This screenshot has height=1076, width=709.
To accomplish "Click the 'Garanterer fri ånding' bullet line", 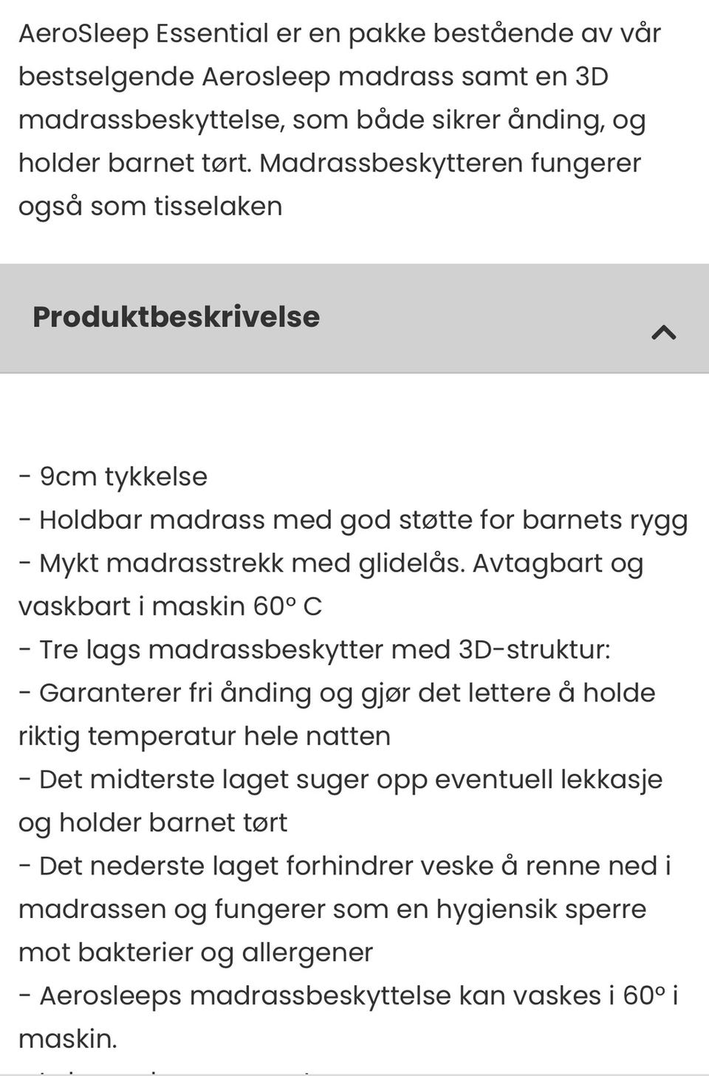I will click(x=337, y=693).
